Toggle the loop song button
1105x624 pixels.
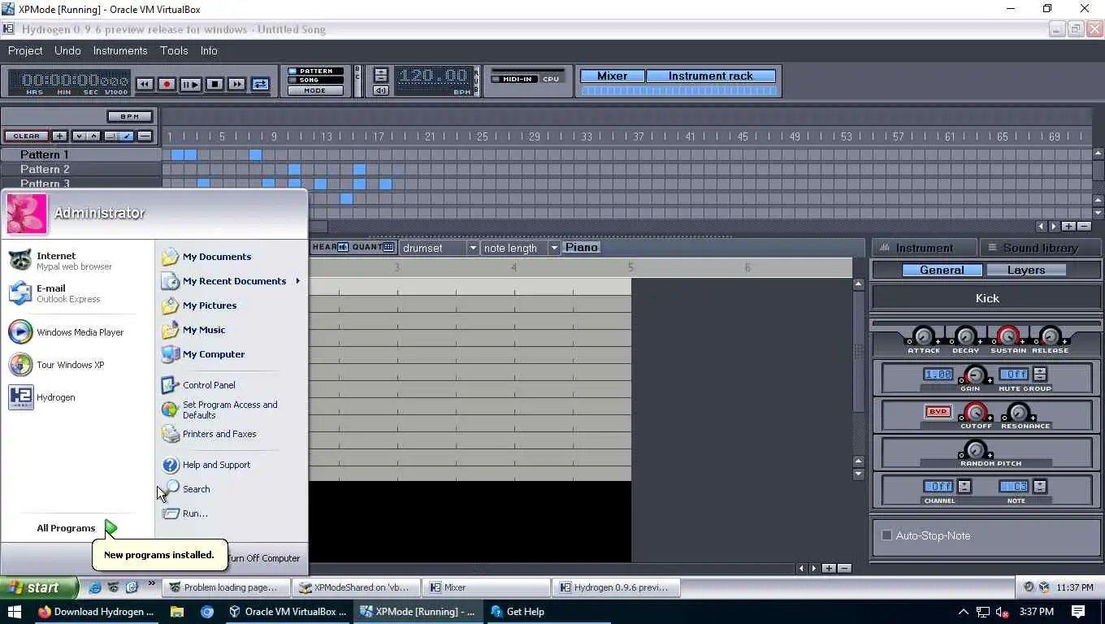(x=260, y=84)
